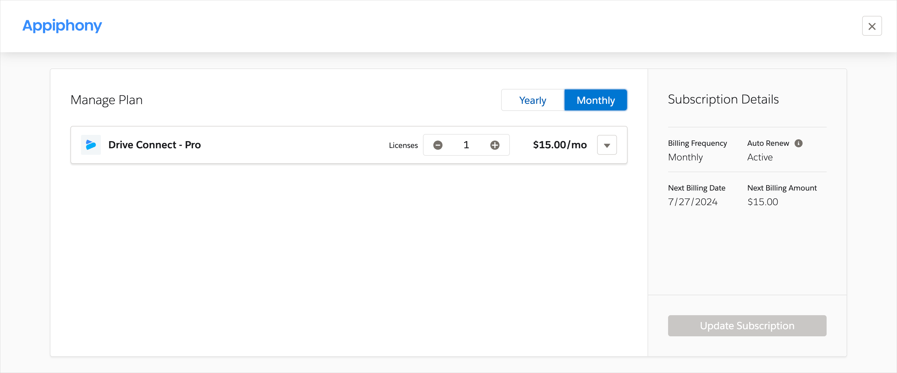Click the Next Billing Date value 7/27/2024
Image resolution: width=897 pixels, height=373 pixels.
[x=693, y=202]
